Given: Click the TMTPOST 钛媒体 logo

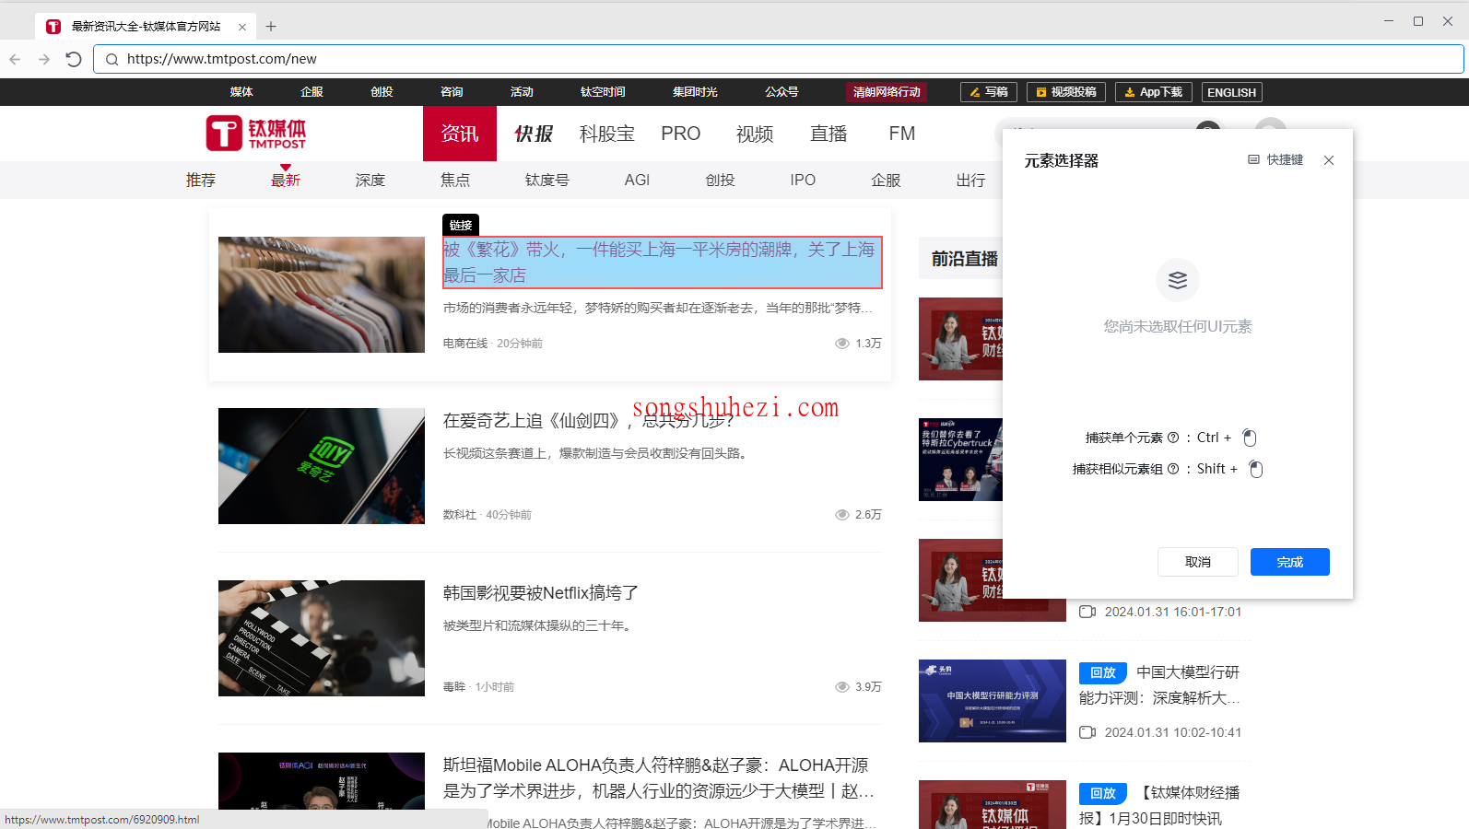Looking at the screenshot, I should point(256,134).
